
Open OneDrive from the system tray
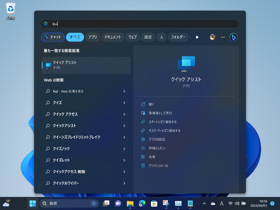coord(213,203)
